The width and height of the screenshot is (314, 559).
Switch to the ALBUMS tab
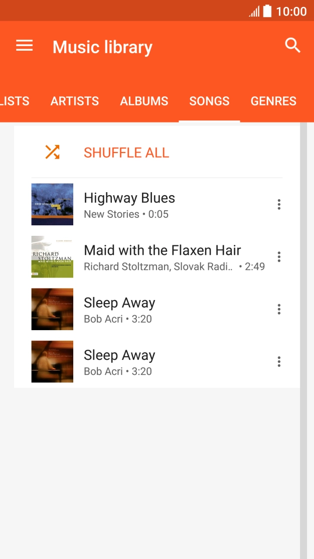[x=144, y=101]
